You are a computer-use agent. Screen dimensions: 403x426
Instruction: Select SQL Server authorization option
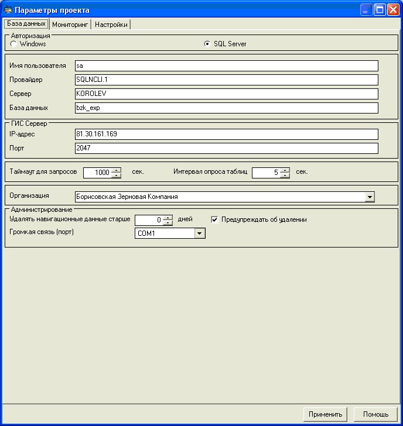207,44
